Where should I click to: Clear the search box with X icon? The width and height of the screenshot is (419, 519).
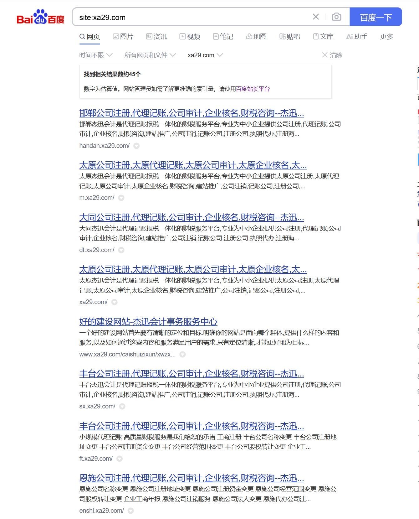pos(316,17)
